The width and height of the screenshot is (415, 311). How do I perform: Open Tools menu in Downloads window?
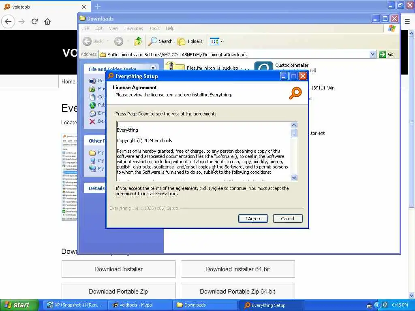[154, 28]
